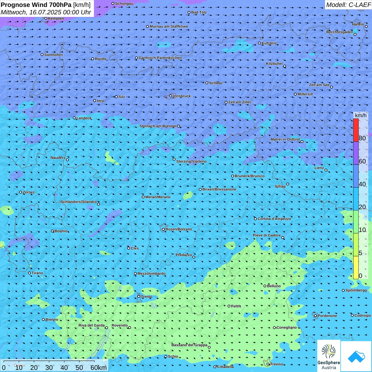372x372 pixels.
Task: Click the 'Mezzolombardo' label
Action: point(152,273)
